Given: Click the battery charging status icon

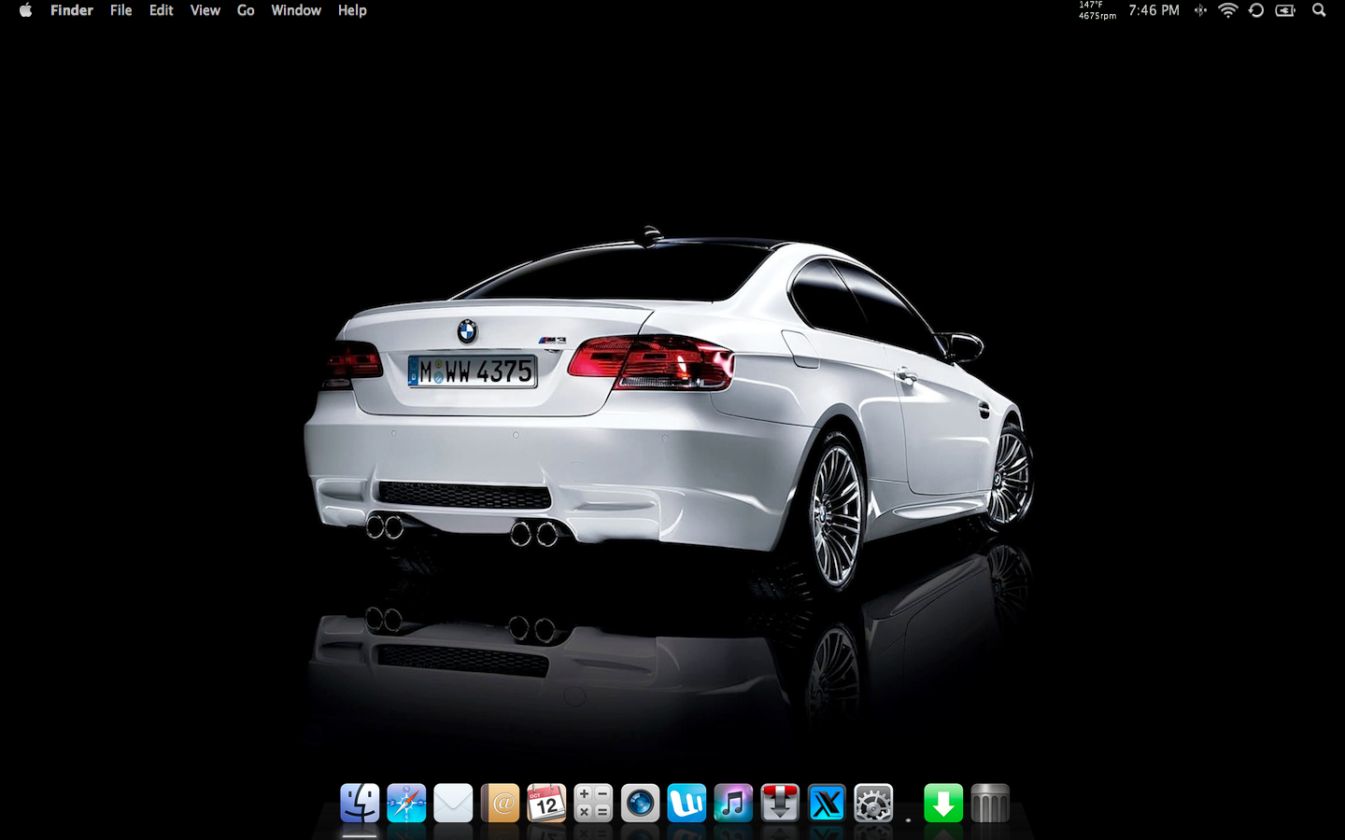Looking at the screenshot, I should [x=1285, y=10].
